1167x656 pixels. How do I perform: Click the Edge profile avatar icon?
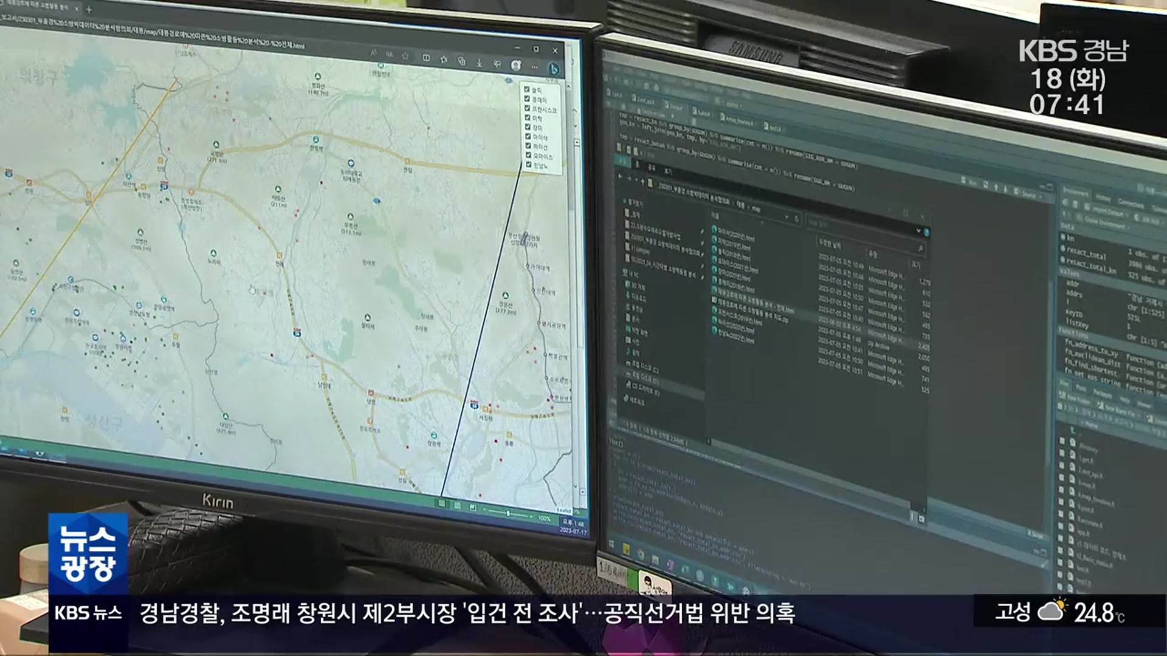coord(516,65)
